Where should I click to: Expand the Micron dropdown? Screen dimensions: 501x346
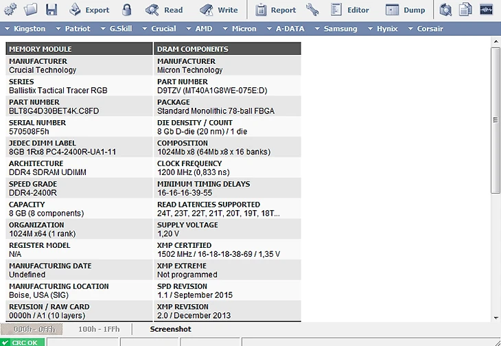[x=240, y=29]
